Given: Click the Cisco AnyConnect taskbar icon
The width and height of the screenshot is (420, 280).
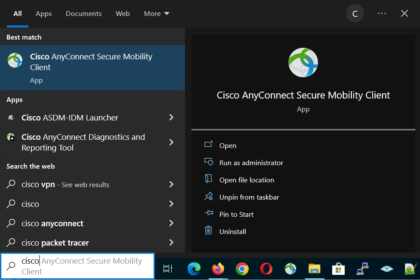Looking at the screenshot, I should 290,269.
